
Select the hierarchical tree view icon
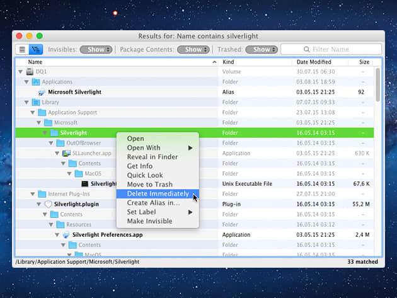[x=36, y=49]
